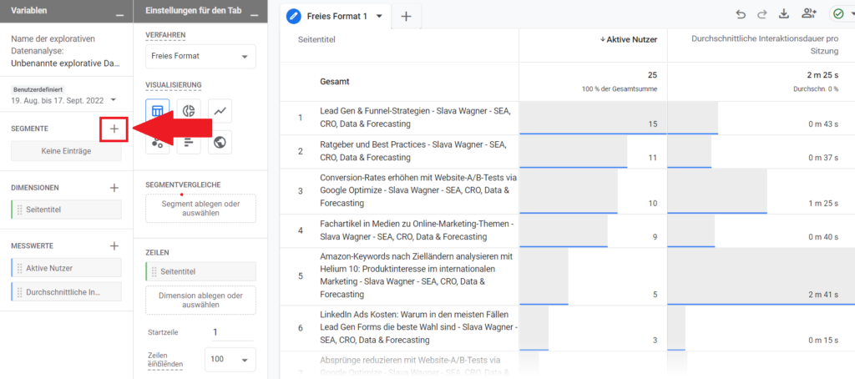Minimize the Variablen panel

(120, 16)
